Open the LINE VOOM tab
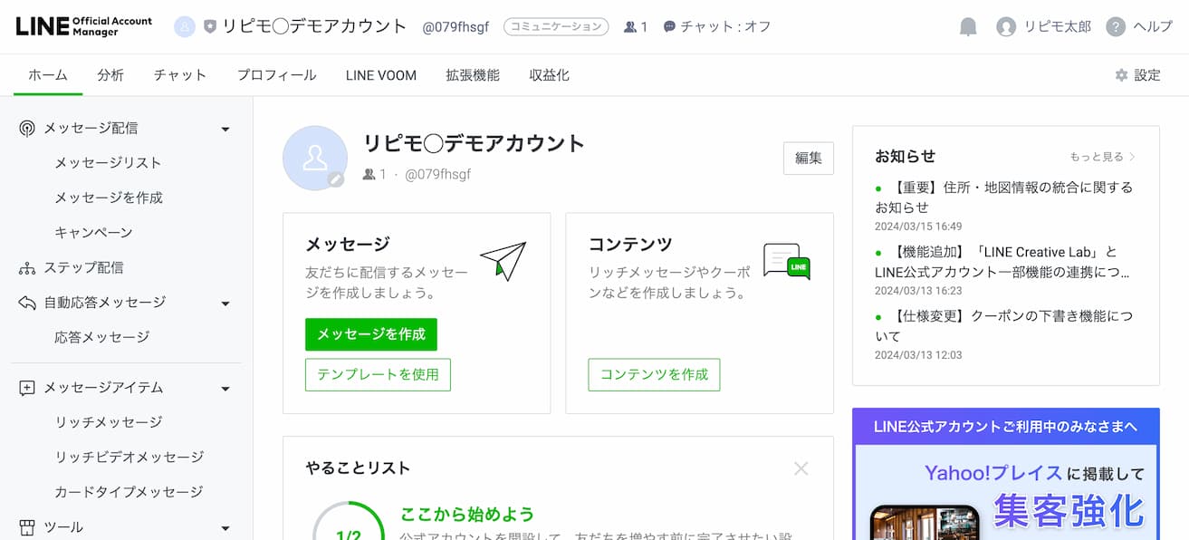Image resolution: width=1189 pixels, height=540 pixels. click(381, 75)
